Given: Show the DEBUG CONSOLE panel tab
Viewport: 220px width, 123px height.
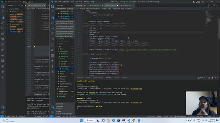Looking at the screenshot, I should click(x=98, y=78).
